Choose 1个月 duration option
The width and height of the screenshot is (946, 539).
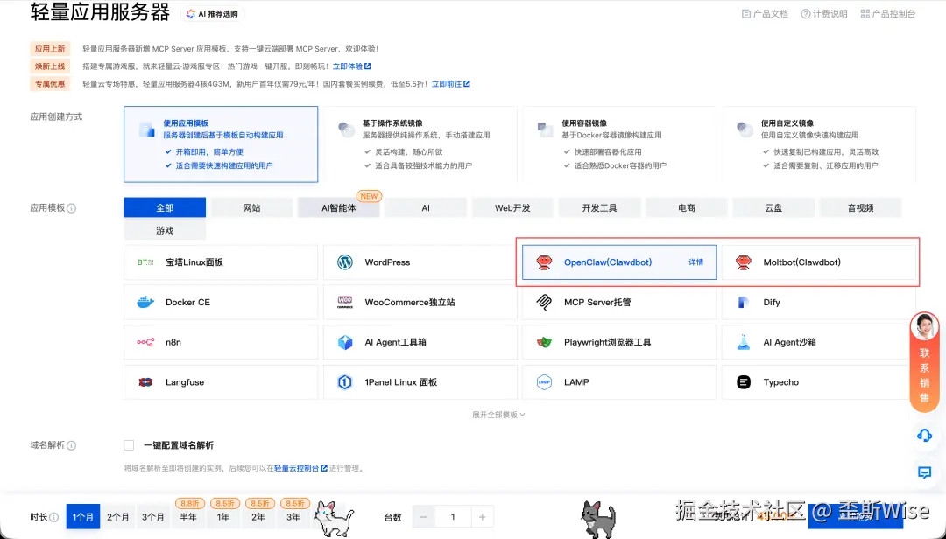click(x=83, y=517)
